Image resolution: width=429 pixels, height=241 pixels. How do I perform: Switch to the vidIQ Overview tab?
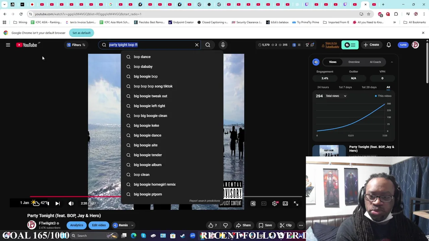[354, 62]
